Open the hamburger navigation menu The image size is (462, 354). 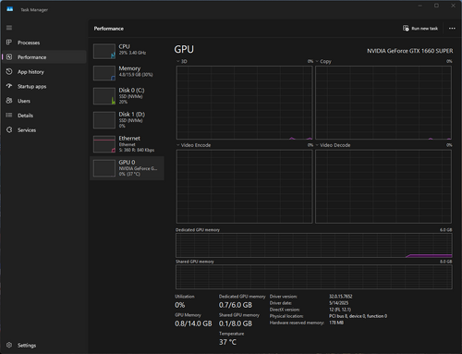coord(9,28)
